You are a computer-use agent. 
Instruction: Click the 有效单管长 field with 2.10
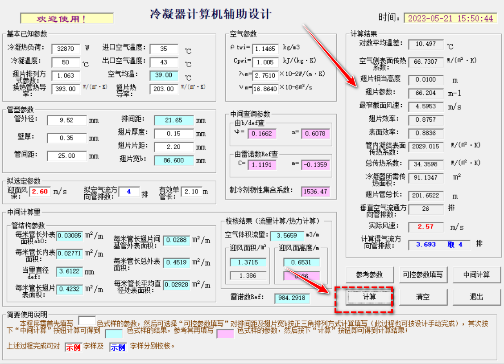point(191,192)
